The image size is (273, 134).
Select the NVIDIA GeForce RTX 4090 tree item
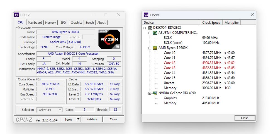point(177,93)
